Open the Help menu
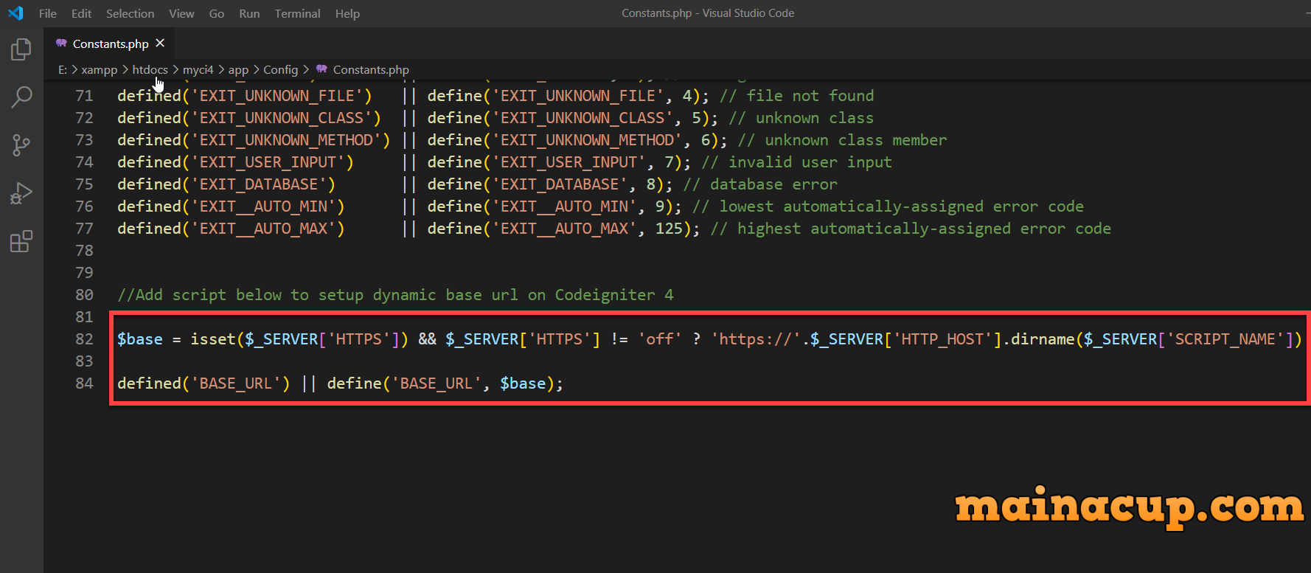The height and width of the screenshot is (573, 1311). point(347,13)
